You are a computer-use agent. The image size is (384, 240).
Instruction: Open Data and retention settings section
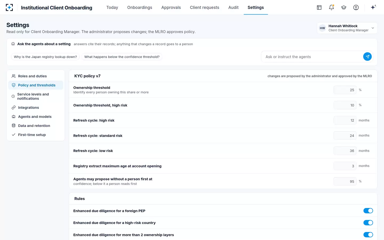pos(36,126)
